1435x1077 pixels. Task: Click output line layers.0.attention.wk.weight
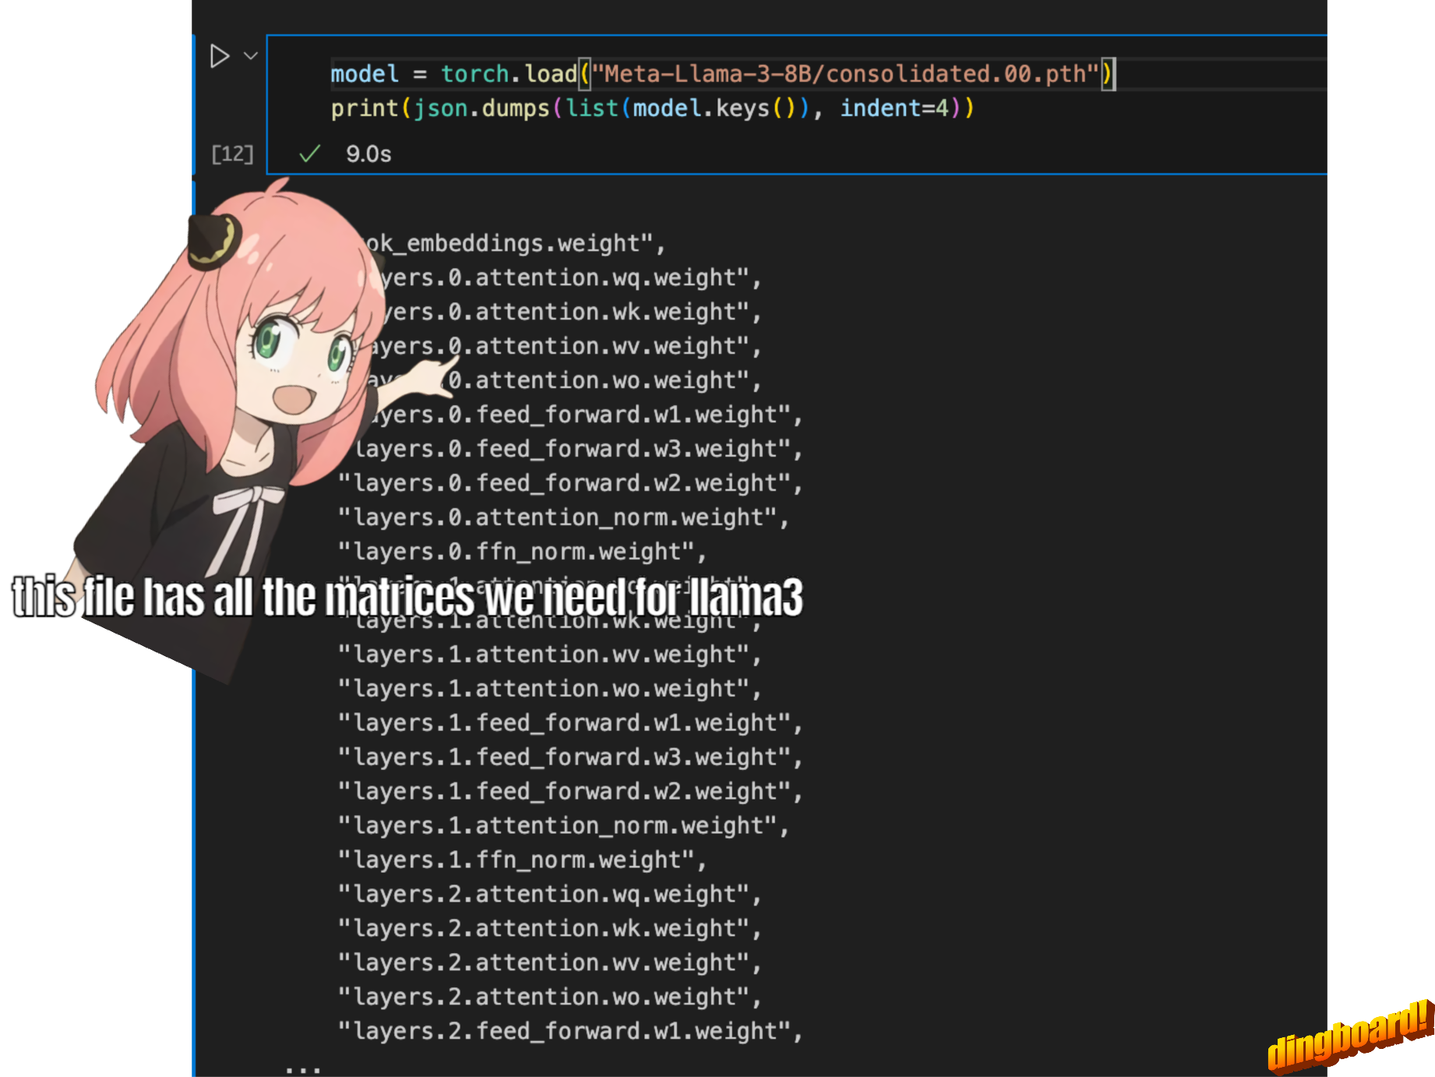coord(571,312)
